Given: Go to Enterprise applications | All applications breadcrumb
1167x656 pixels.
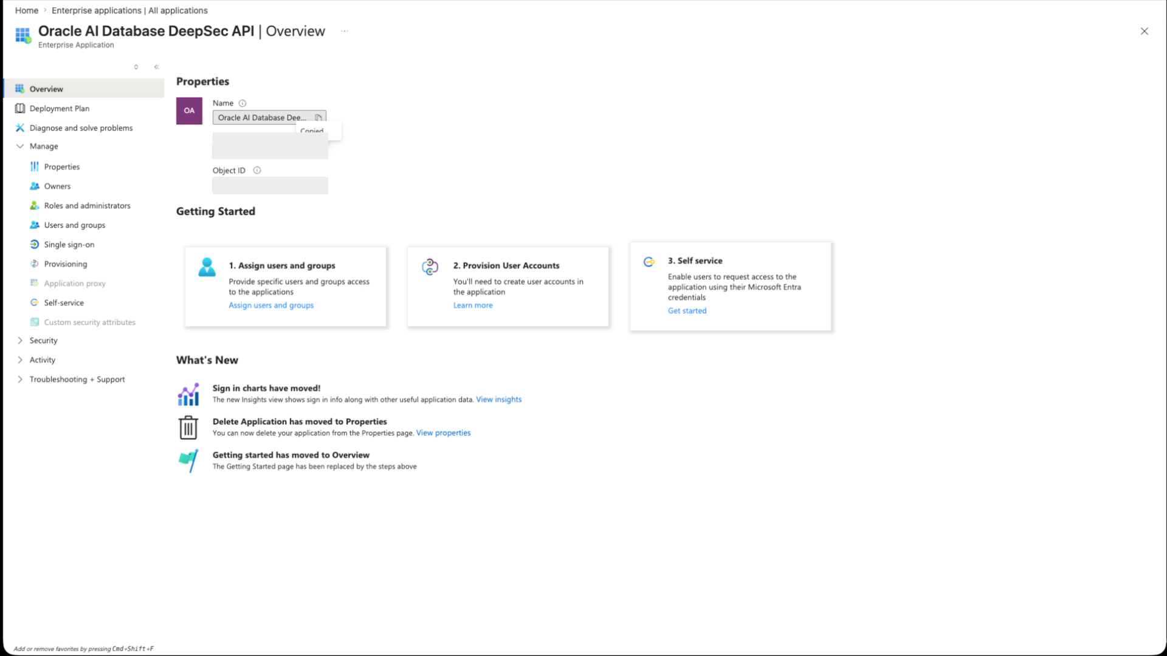Looking at the screenshot, I should click(x=129, y=10).
